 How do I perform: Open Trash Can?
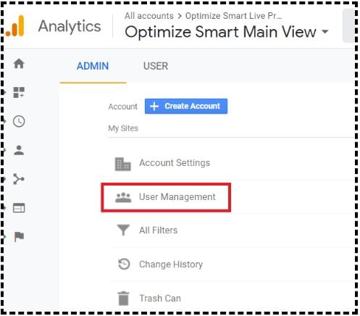click(x=160, y=298)
